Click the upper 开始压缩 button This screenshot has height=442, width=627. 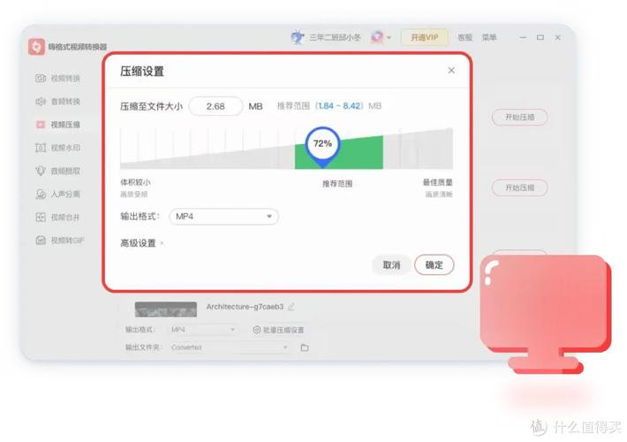[x=519, y=118]
